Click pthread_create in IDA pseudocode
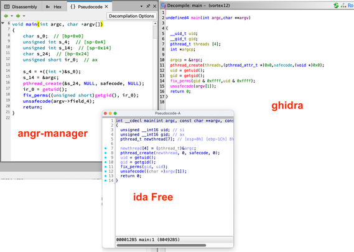The image size is (354, 252). click(137, 153)
